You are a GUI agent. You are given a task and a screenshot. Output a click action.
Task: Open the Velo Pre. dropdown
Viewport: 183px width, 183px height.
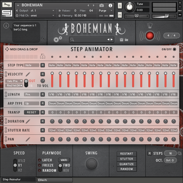[x=14, y=81]
